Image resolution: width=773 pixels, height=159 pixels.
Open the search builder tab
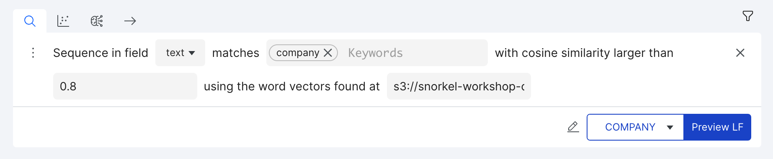(x=30, y=21)
